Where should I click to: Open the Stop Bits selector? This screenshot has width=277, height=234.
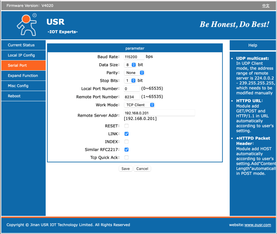click(130, 81)
